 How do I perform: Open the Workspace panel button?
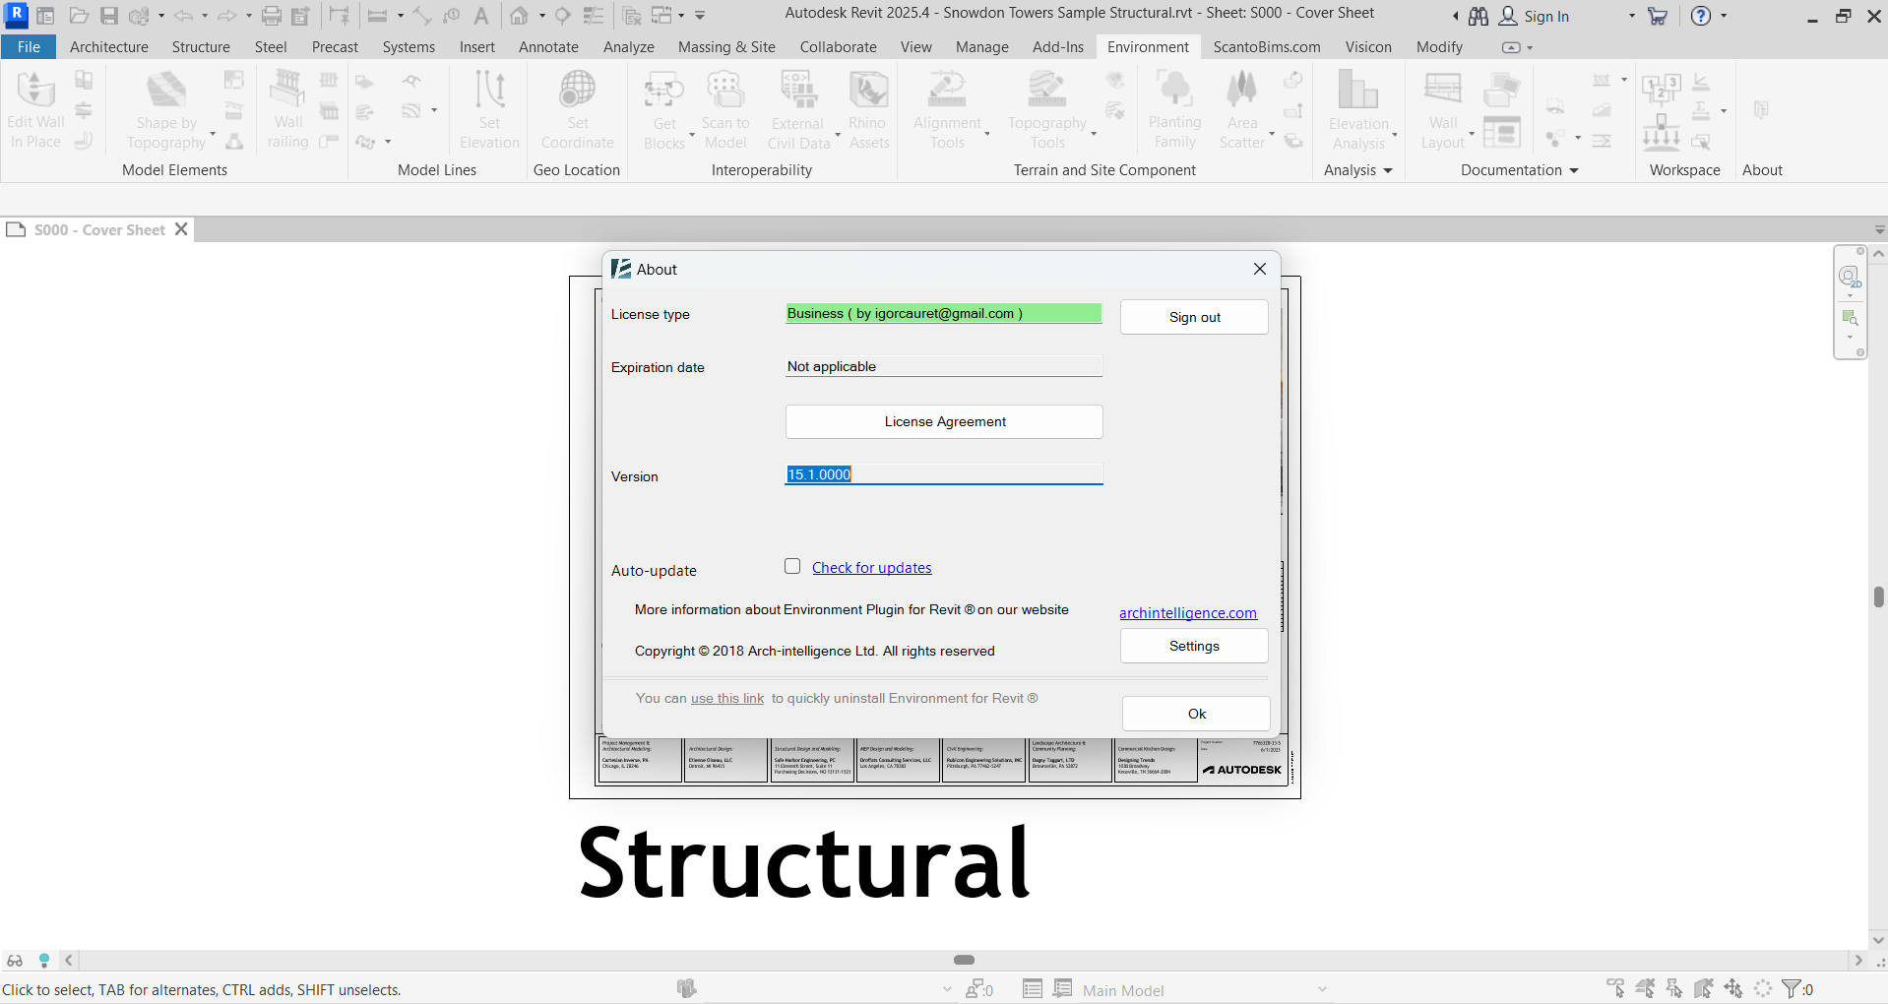[x=1684, y=170]
